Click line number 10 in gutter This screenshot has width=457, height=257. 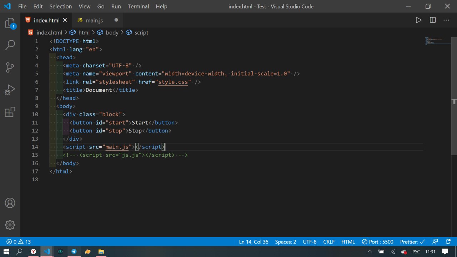(35, 114)
